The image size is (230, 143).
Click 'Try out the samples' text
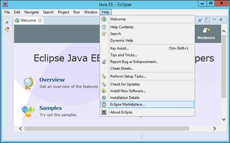point(58,115)
